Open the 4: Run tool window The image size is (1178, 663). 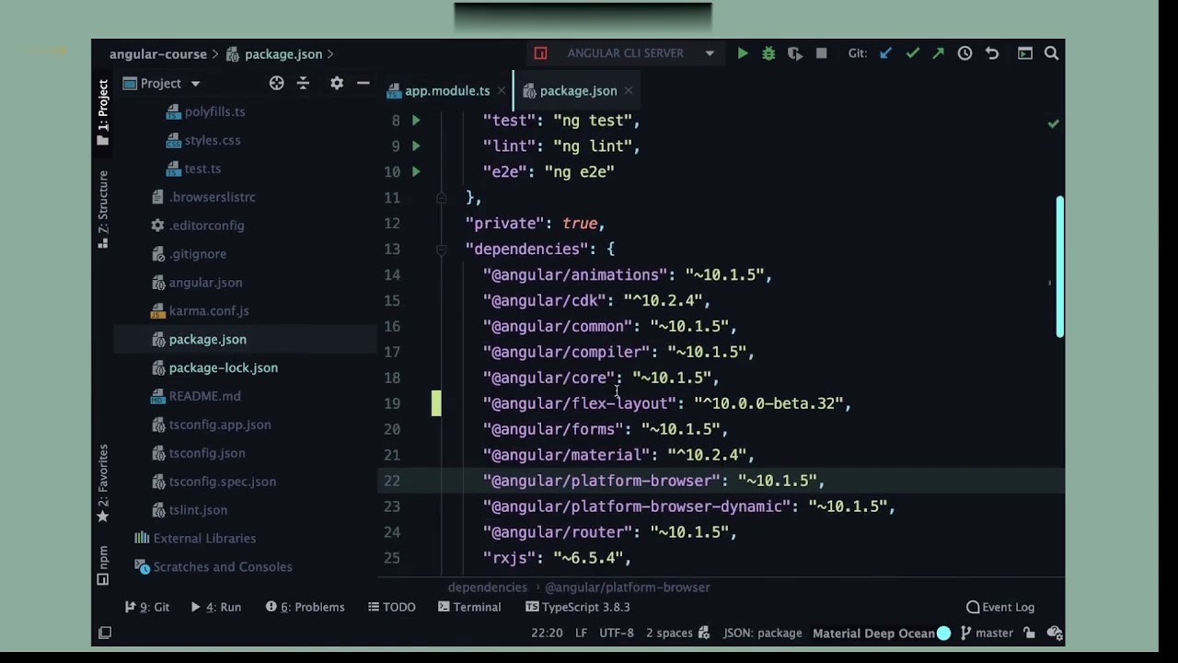[215, 607]
